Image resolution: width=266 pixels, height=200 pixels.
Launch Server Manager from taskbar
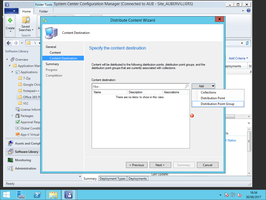21,195
